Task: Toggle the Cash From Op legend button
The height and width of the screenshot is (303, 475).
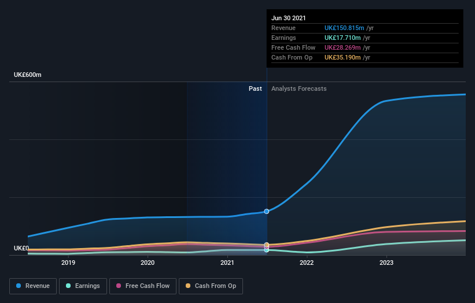Action: click(211, 286)
